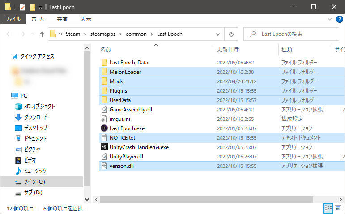Select the Last Epoch.exe application icon
Image resolution: width=345 pixels, height=214 pixels.
pos(104,128)
